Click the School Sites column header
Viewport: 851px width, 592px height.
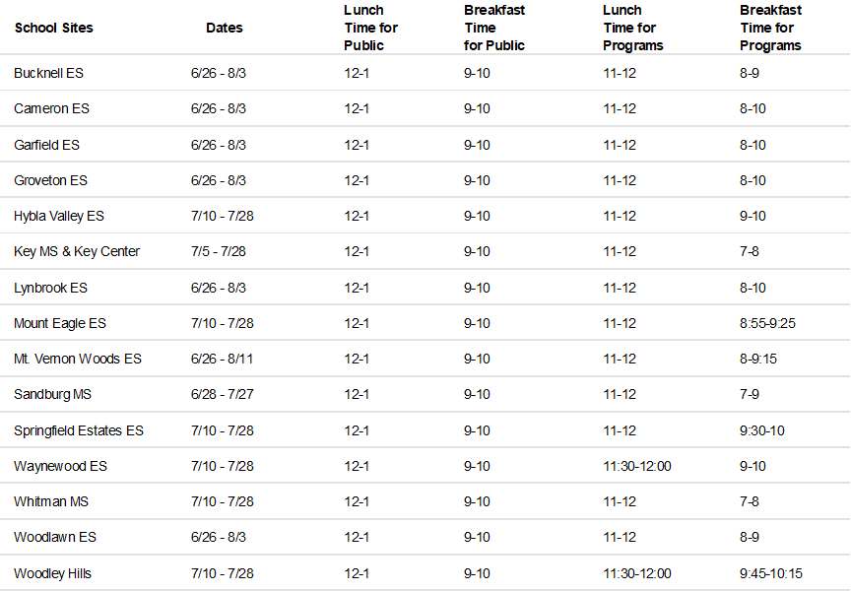point(53,28)
